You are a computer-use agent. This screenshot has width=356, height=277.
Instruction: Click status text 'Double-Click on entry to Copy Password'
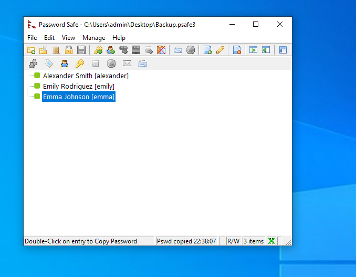[x=81, y=241]
